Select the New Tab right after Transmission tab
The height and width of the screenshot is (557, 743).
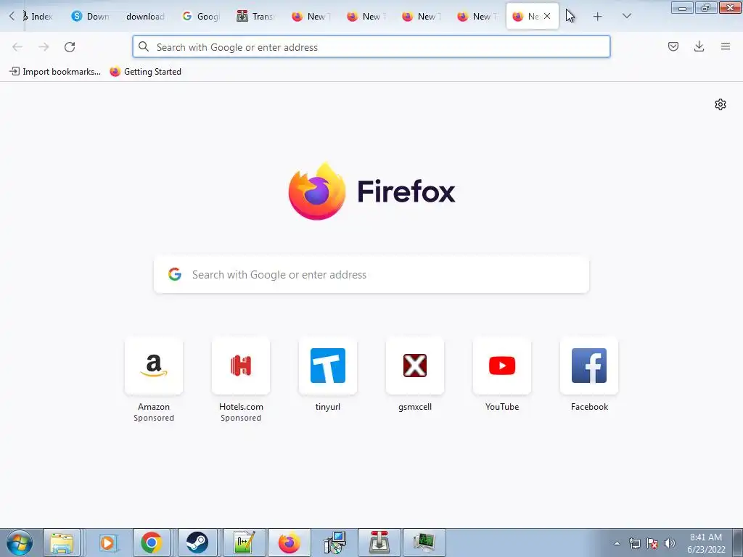(311, 17)
